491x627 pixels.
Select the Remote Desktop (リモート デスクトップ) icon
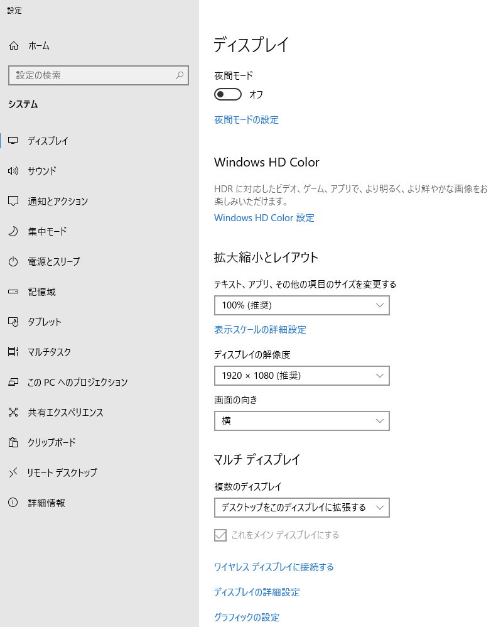(13, 472)
